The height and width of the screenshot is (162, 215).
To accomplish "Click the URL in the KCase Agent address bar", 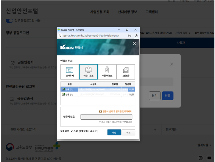I will (x=91, y=36).
